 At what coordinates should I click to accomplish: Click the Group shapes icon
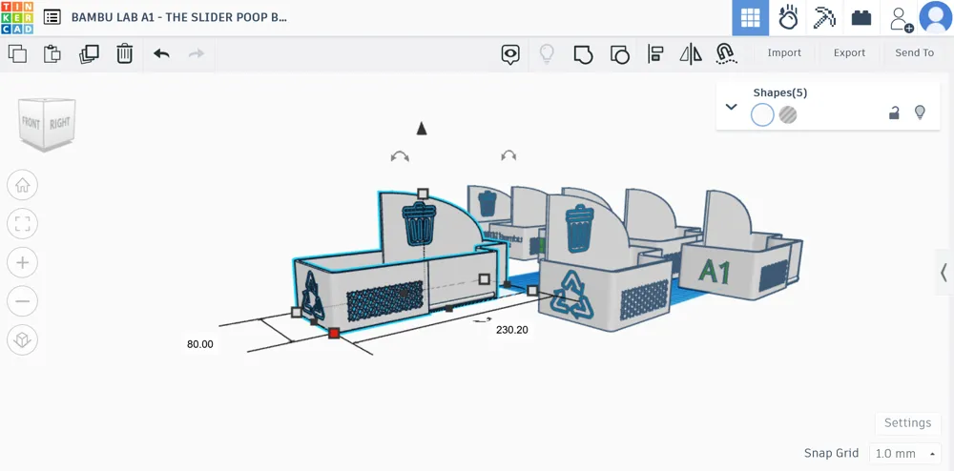(x=583, y=53)
